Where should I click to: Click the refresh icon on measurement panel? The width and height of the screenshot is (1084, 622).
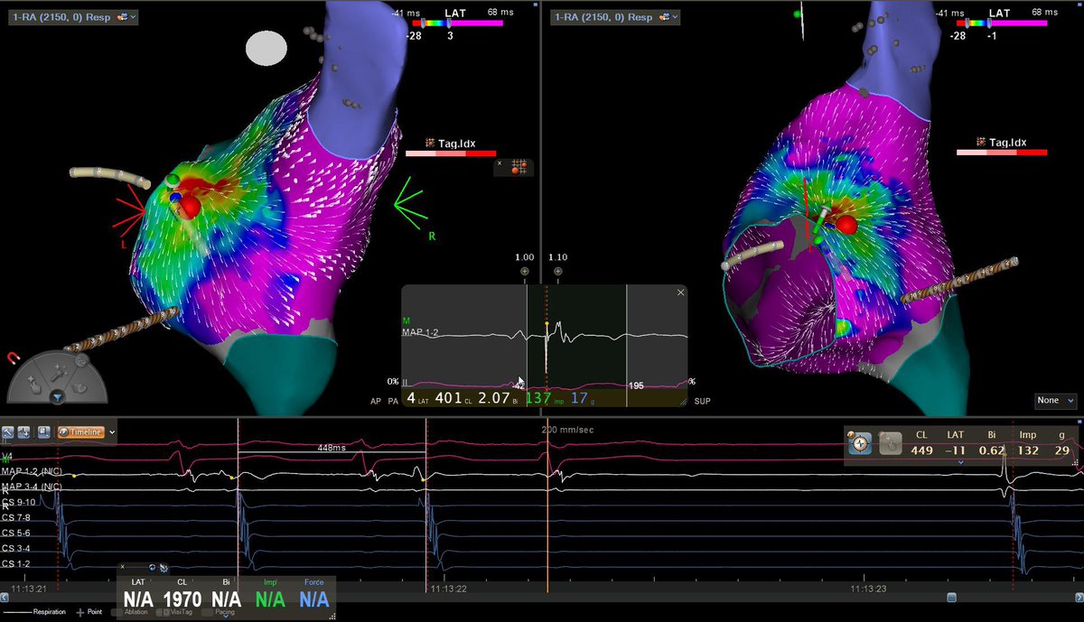click(152, 567)
